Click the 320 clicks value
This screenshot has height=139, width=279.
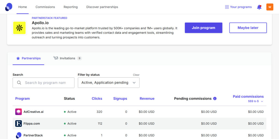(x=99, y=112)
